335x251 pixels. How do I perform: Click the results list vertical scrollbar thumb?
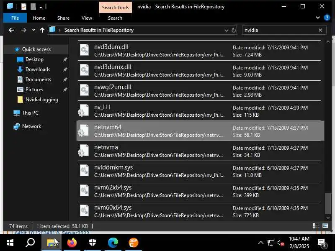[328, 204]
